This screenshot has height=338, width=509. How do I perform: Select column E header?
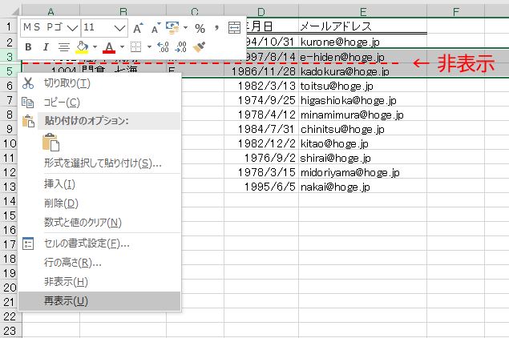[x=362, y=11]
